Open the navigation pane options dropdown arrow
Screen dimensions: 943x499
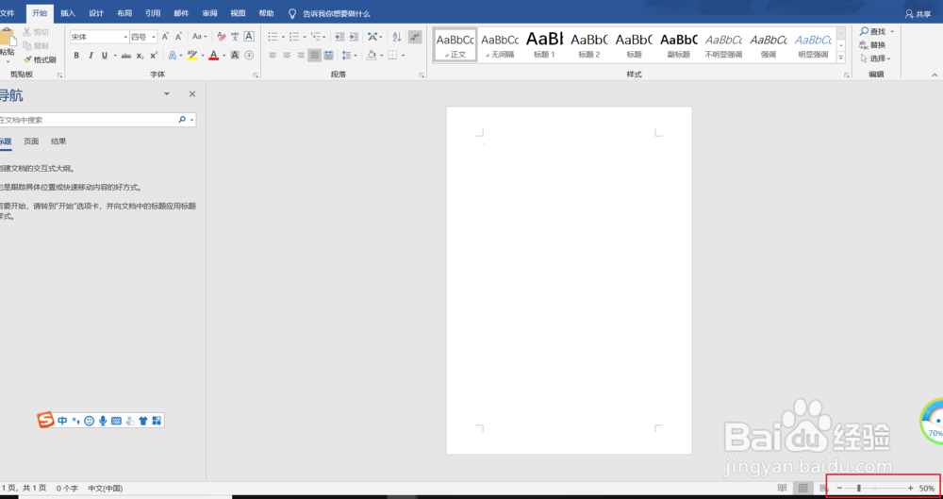(167, 94)
